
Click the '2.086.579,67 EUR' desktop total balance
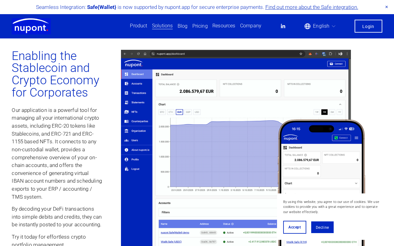click(196, 91)
